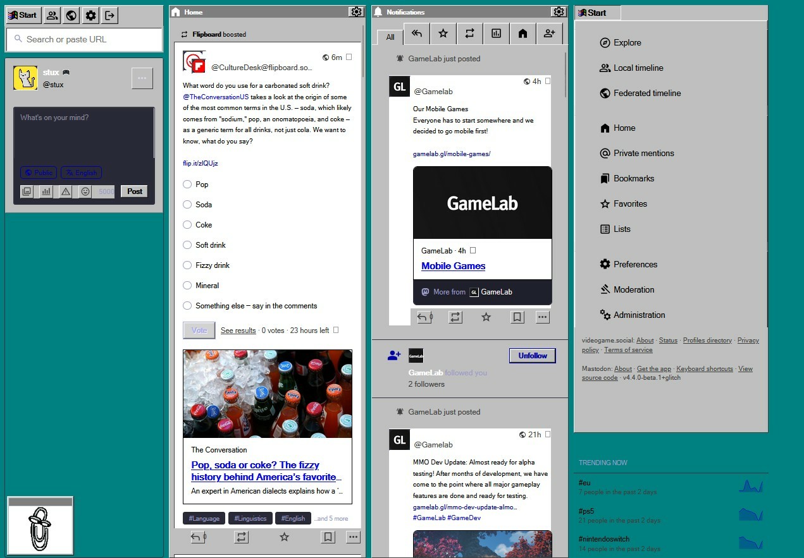Open the Public visibility dropdown
The height and width of the screenshot is (558, 804).
39,173
